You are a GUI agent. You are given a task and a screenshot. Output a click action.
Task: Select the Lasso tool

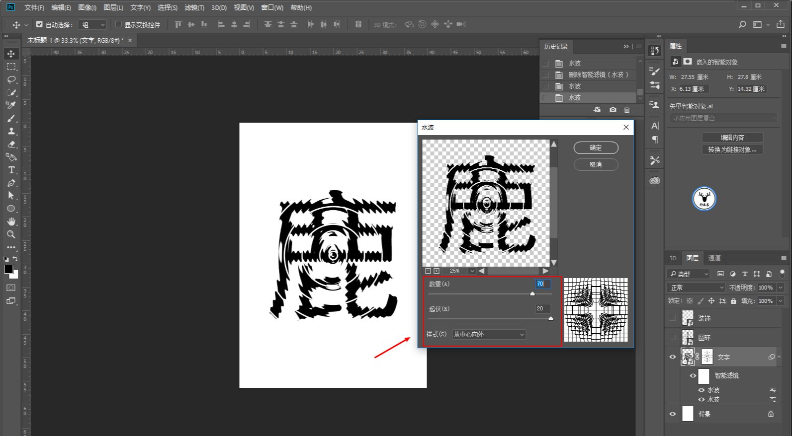11,79
